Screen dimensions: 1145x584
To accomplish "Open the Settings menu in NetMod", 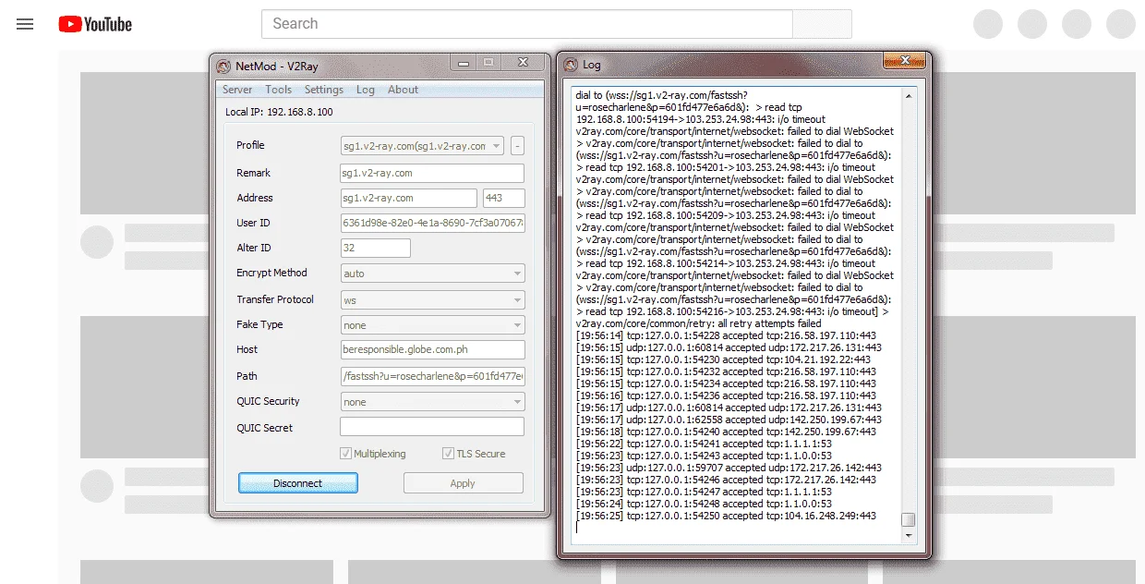I will [324, 90].
